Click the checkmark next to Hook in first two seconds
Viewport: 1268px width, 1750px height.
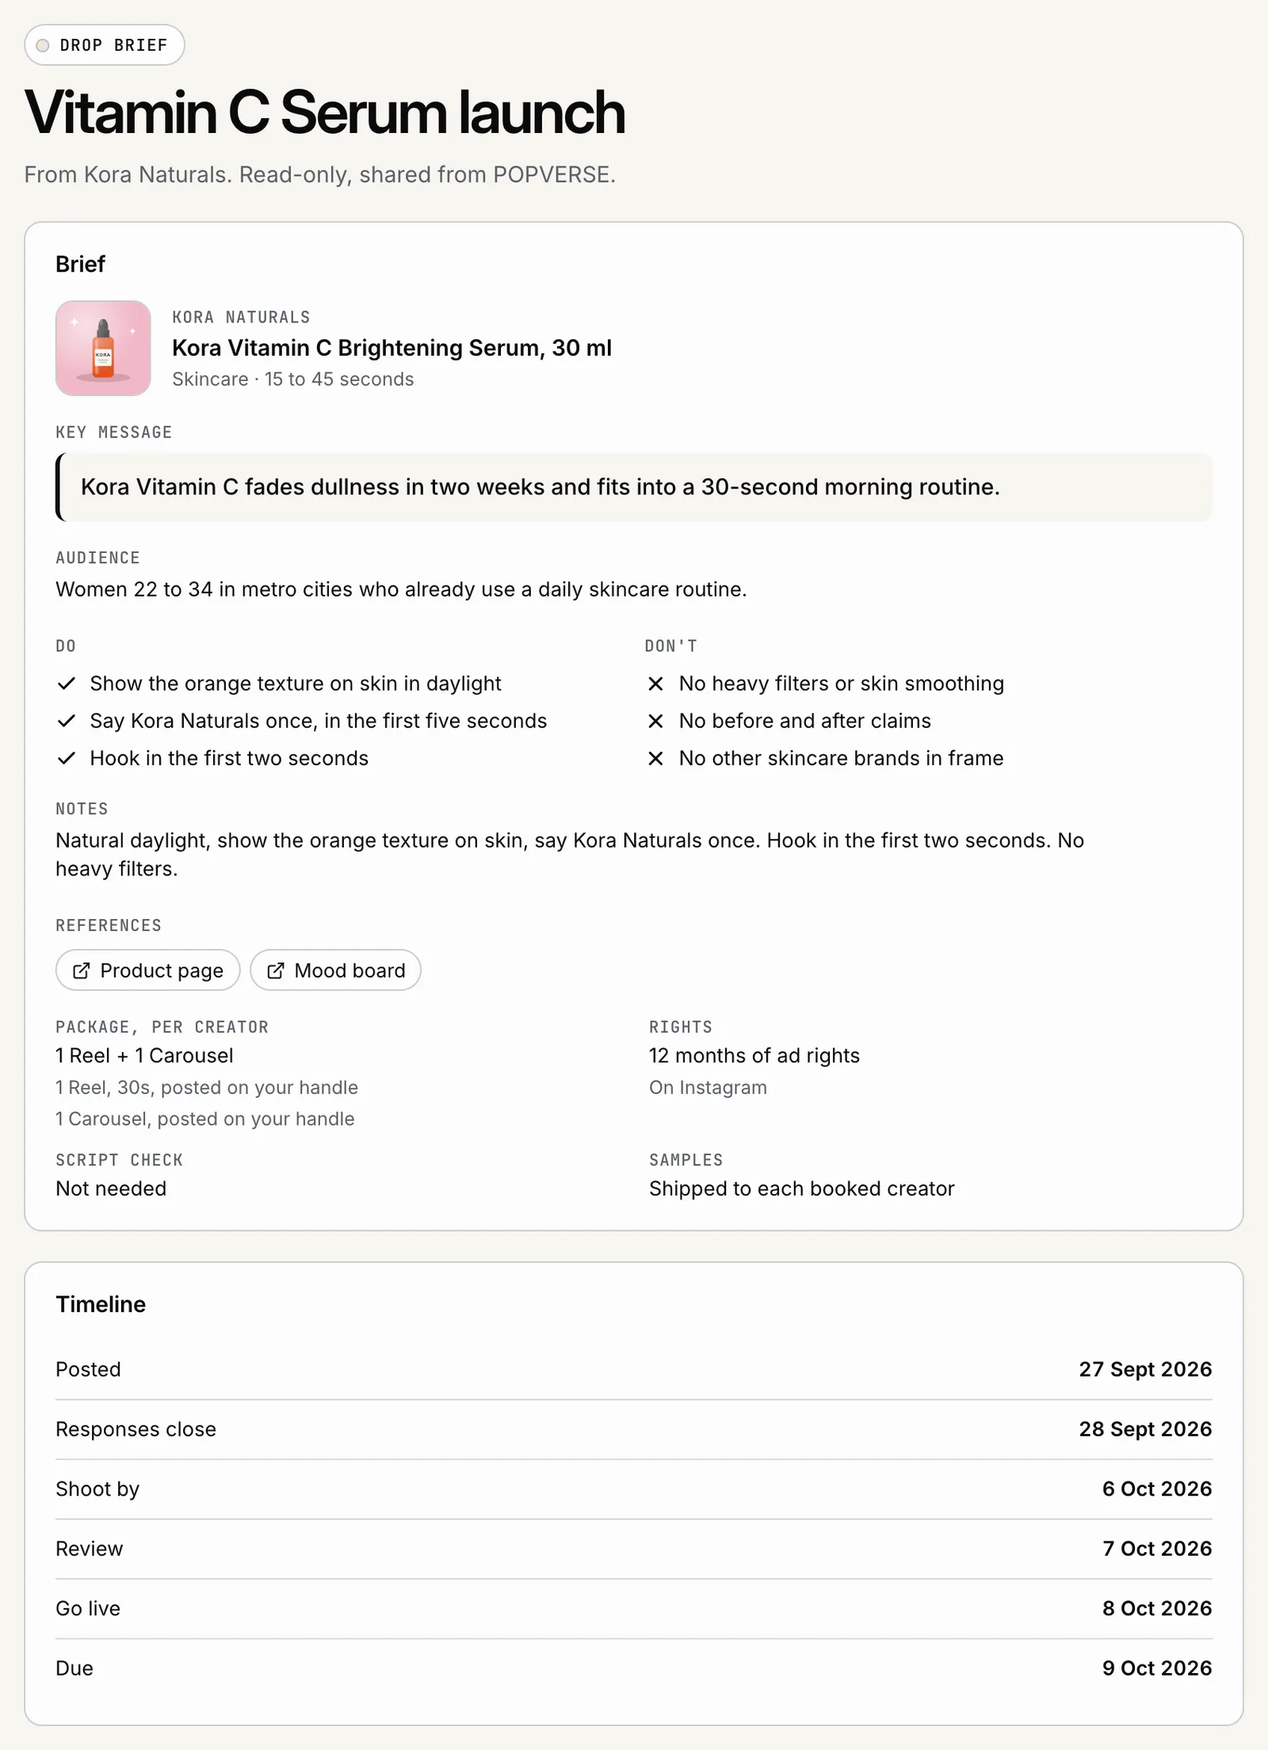[67, 758]
